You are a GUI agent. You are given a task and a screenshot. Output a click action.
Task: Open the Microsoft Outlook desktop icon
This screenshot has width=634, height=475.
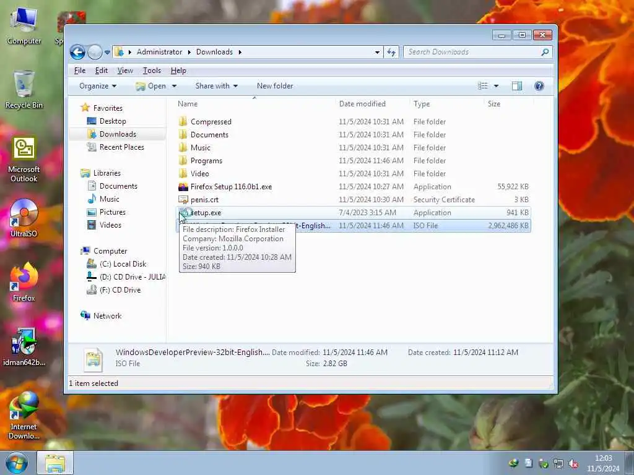pyautogui.click(x=24, y=159)
